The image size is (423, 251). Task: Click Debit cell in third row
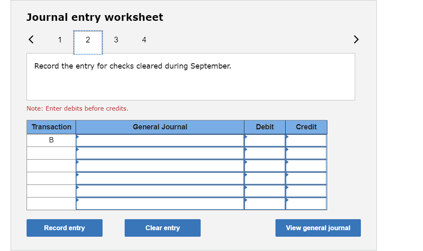265,166
